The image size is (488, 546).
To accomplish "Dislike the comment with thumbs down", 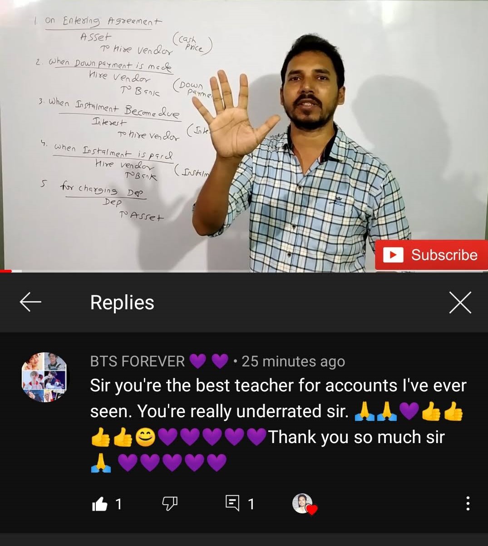I will (170, 503).
